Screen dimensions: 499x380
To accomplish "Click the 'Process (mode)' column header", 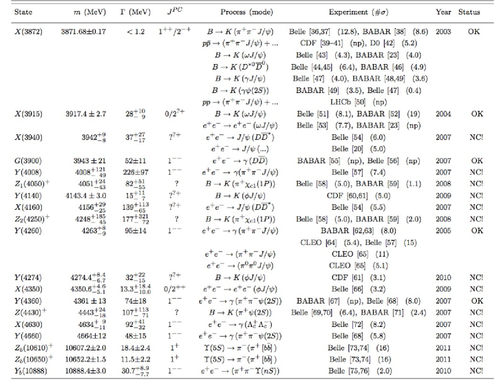I will pos(246,12).
